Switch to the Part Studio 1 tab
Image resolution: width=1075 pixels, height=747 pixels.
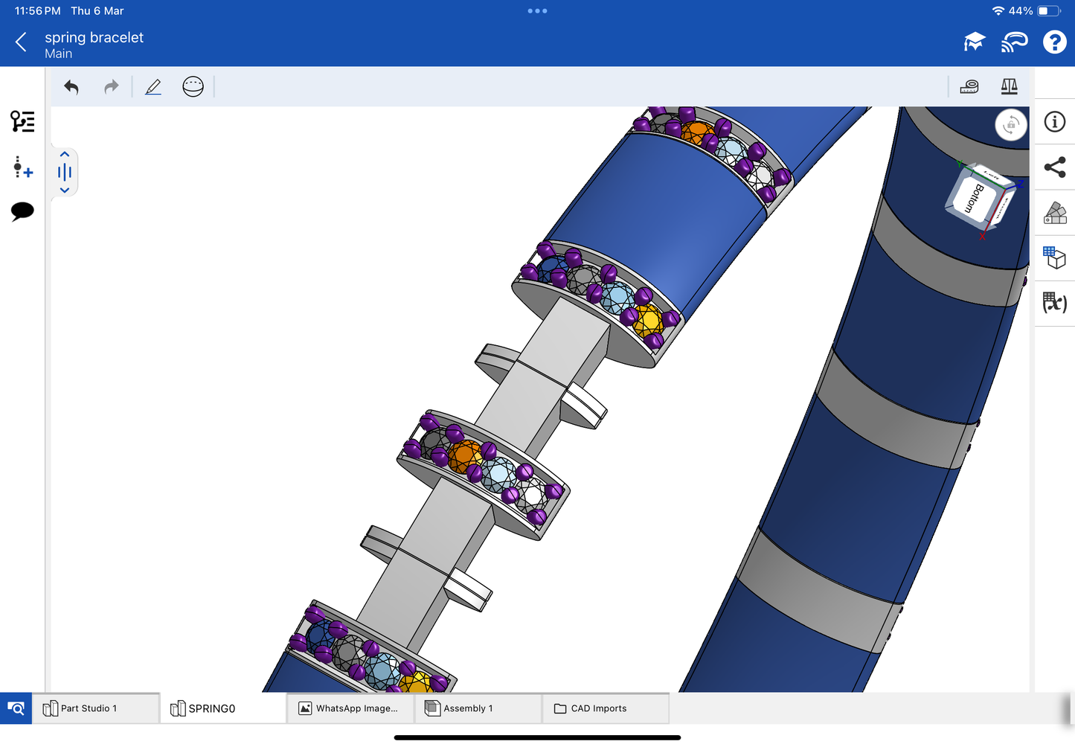click(89, 708)
